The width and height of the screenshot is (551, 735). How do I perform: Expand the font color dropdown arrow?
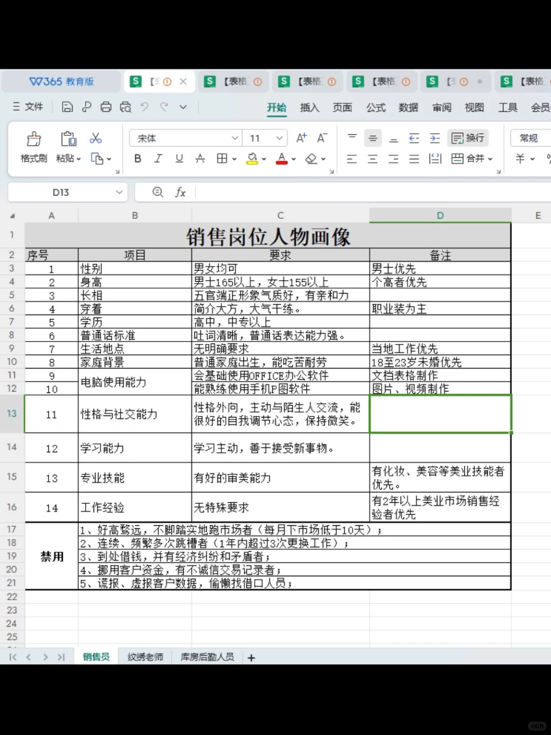click(294, 159)
